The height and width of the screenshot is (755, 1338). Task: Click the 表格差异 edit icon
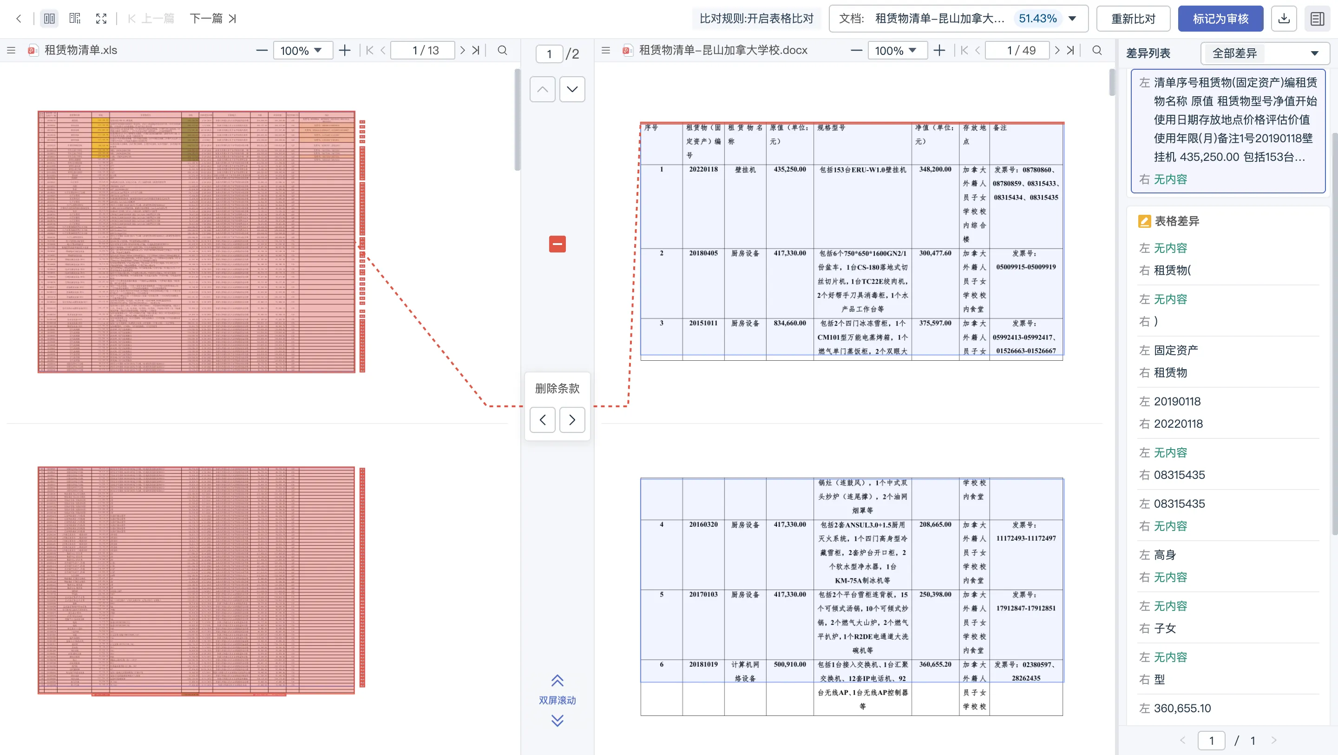coord(1144,221)
